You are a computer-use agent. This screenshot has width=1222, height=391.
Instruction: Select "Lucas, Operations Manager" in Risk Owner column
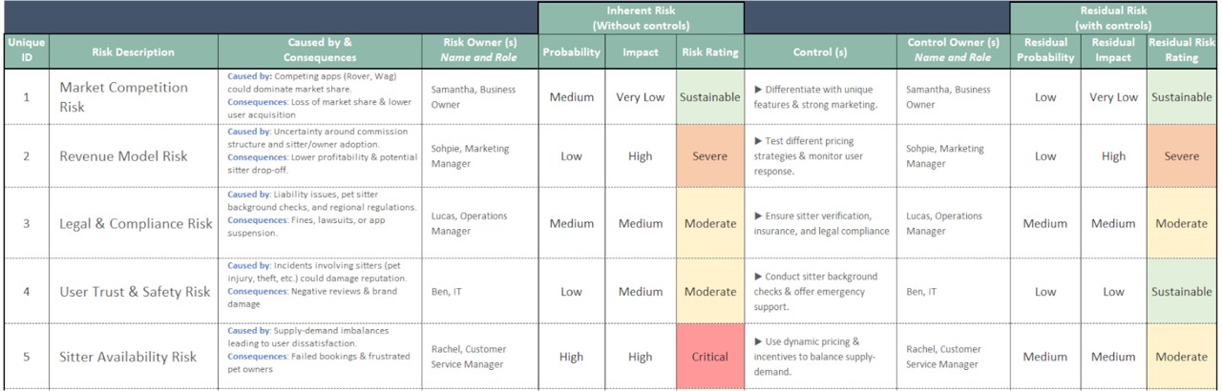point(479,224)
